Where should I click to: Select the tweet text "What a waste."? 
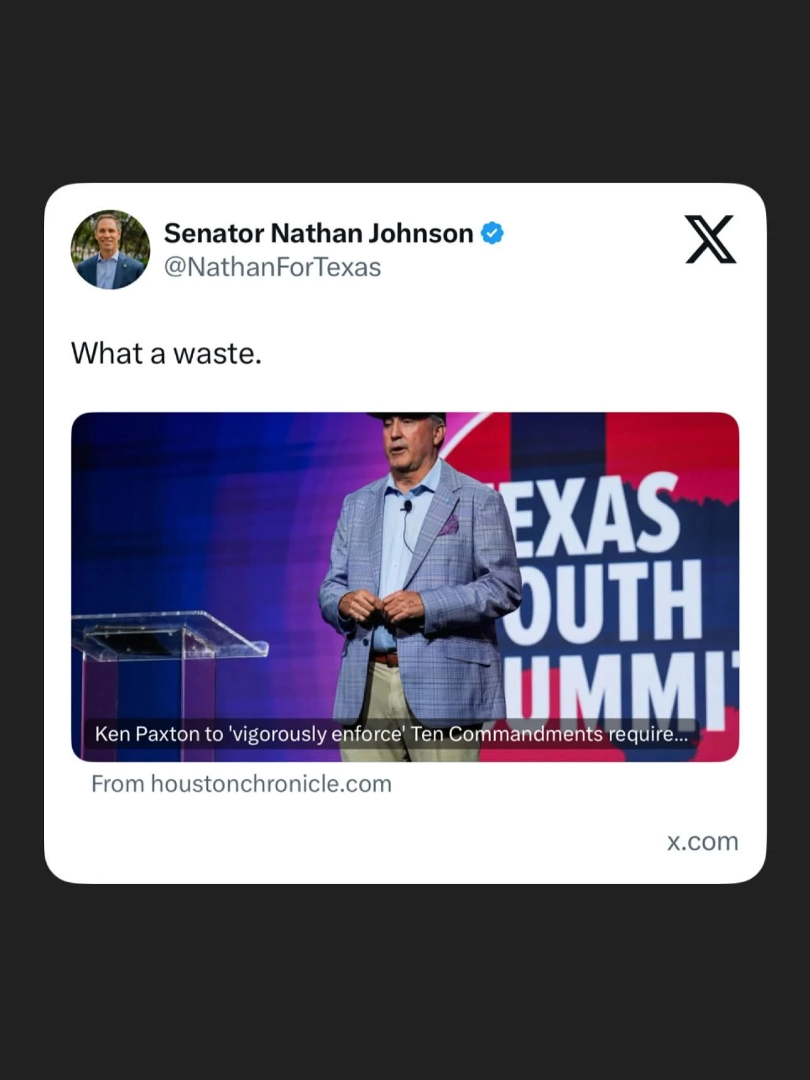coord(166,353)
